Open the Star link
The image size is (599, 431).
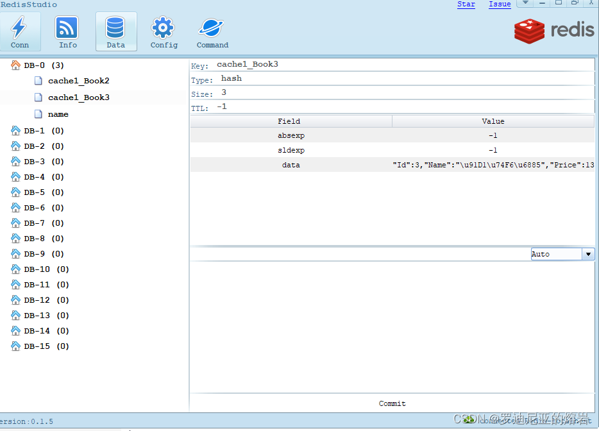click(x=466, y=4)
